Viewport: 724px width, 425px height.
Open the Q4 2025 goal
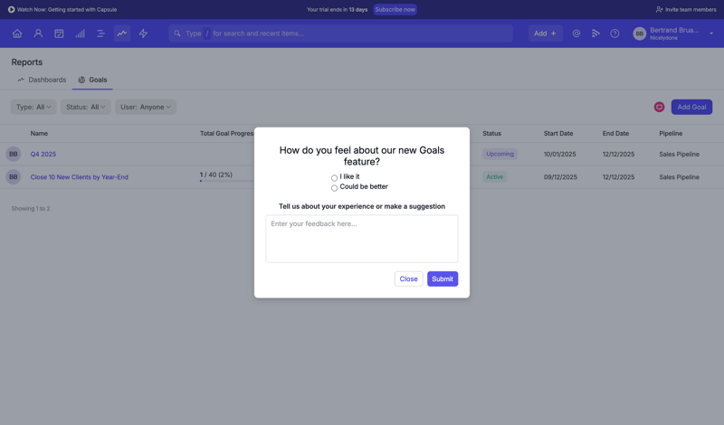[x=43, y=154]
